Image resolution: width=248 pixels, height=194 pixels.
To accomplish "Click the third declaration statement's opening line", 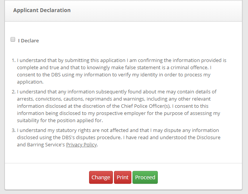I will (117, 130).
